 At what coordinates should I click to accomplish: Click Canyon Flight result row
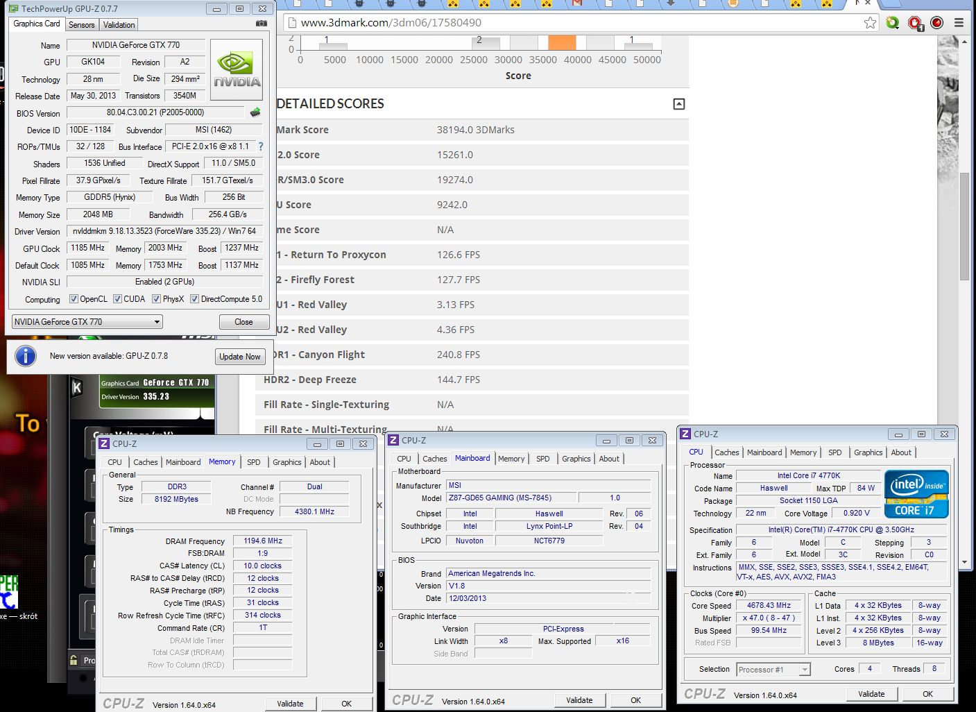tap(472, 355)
